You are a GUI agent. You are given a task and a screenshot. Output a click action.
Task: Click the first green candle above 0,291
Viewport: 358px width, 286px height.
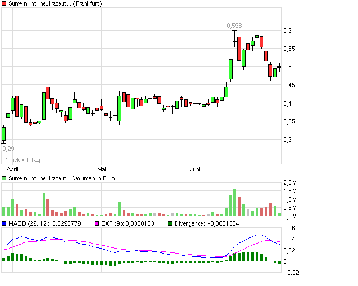(4, 134)
